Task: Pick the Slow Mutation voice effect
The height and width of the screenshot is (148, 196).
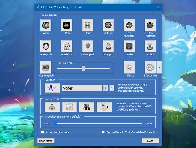Action: point(150,25)
